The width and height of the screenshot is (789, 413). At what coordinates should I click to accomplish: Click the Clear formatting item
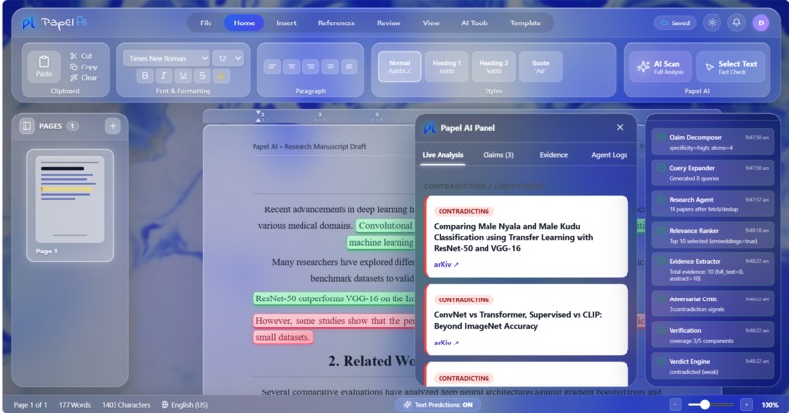[x=83, y=78]
